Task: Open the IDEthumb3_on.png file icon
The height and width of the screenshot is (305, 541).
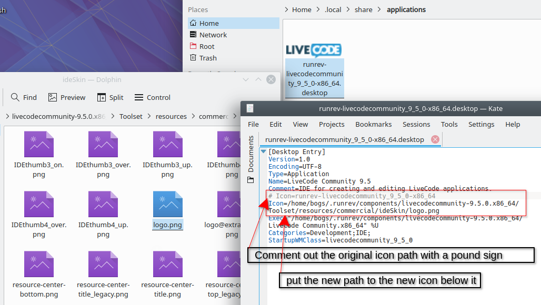Action: pos(38,144)
